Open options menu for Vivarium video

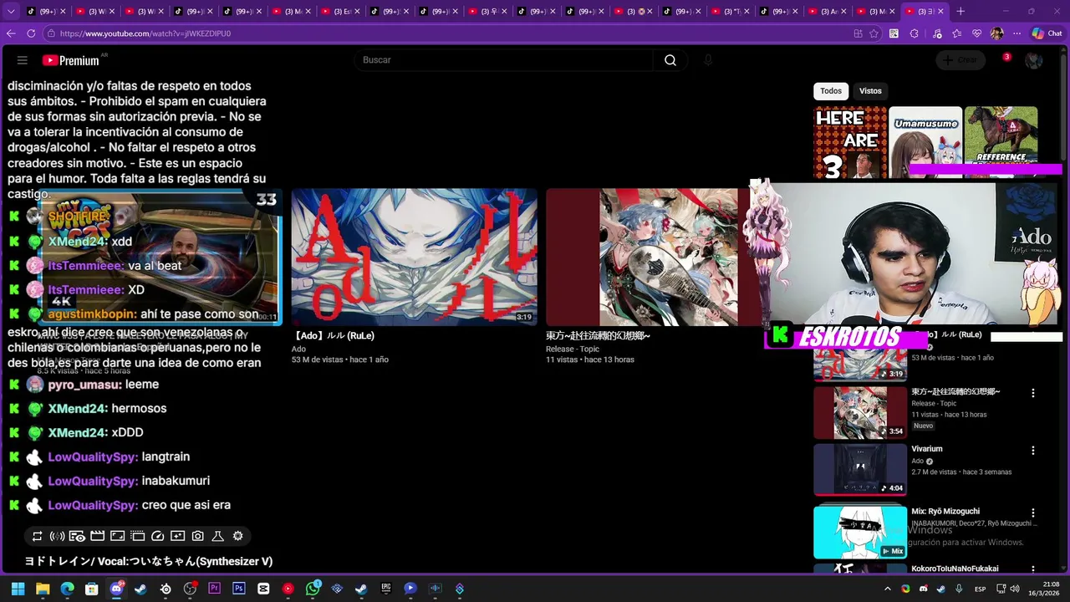pyautogui.click(x=1032, y=451)
